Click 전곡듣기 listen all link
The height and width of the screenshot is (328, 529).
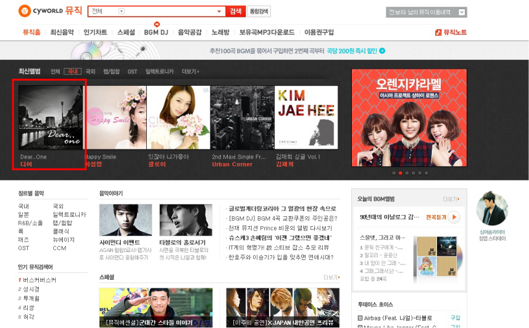coord(436,217)
